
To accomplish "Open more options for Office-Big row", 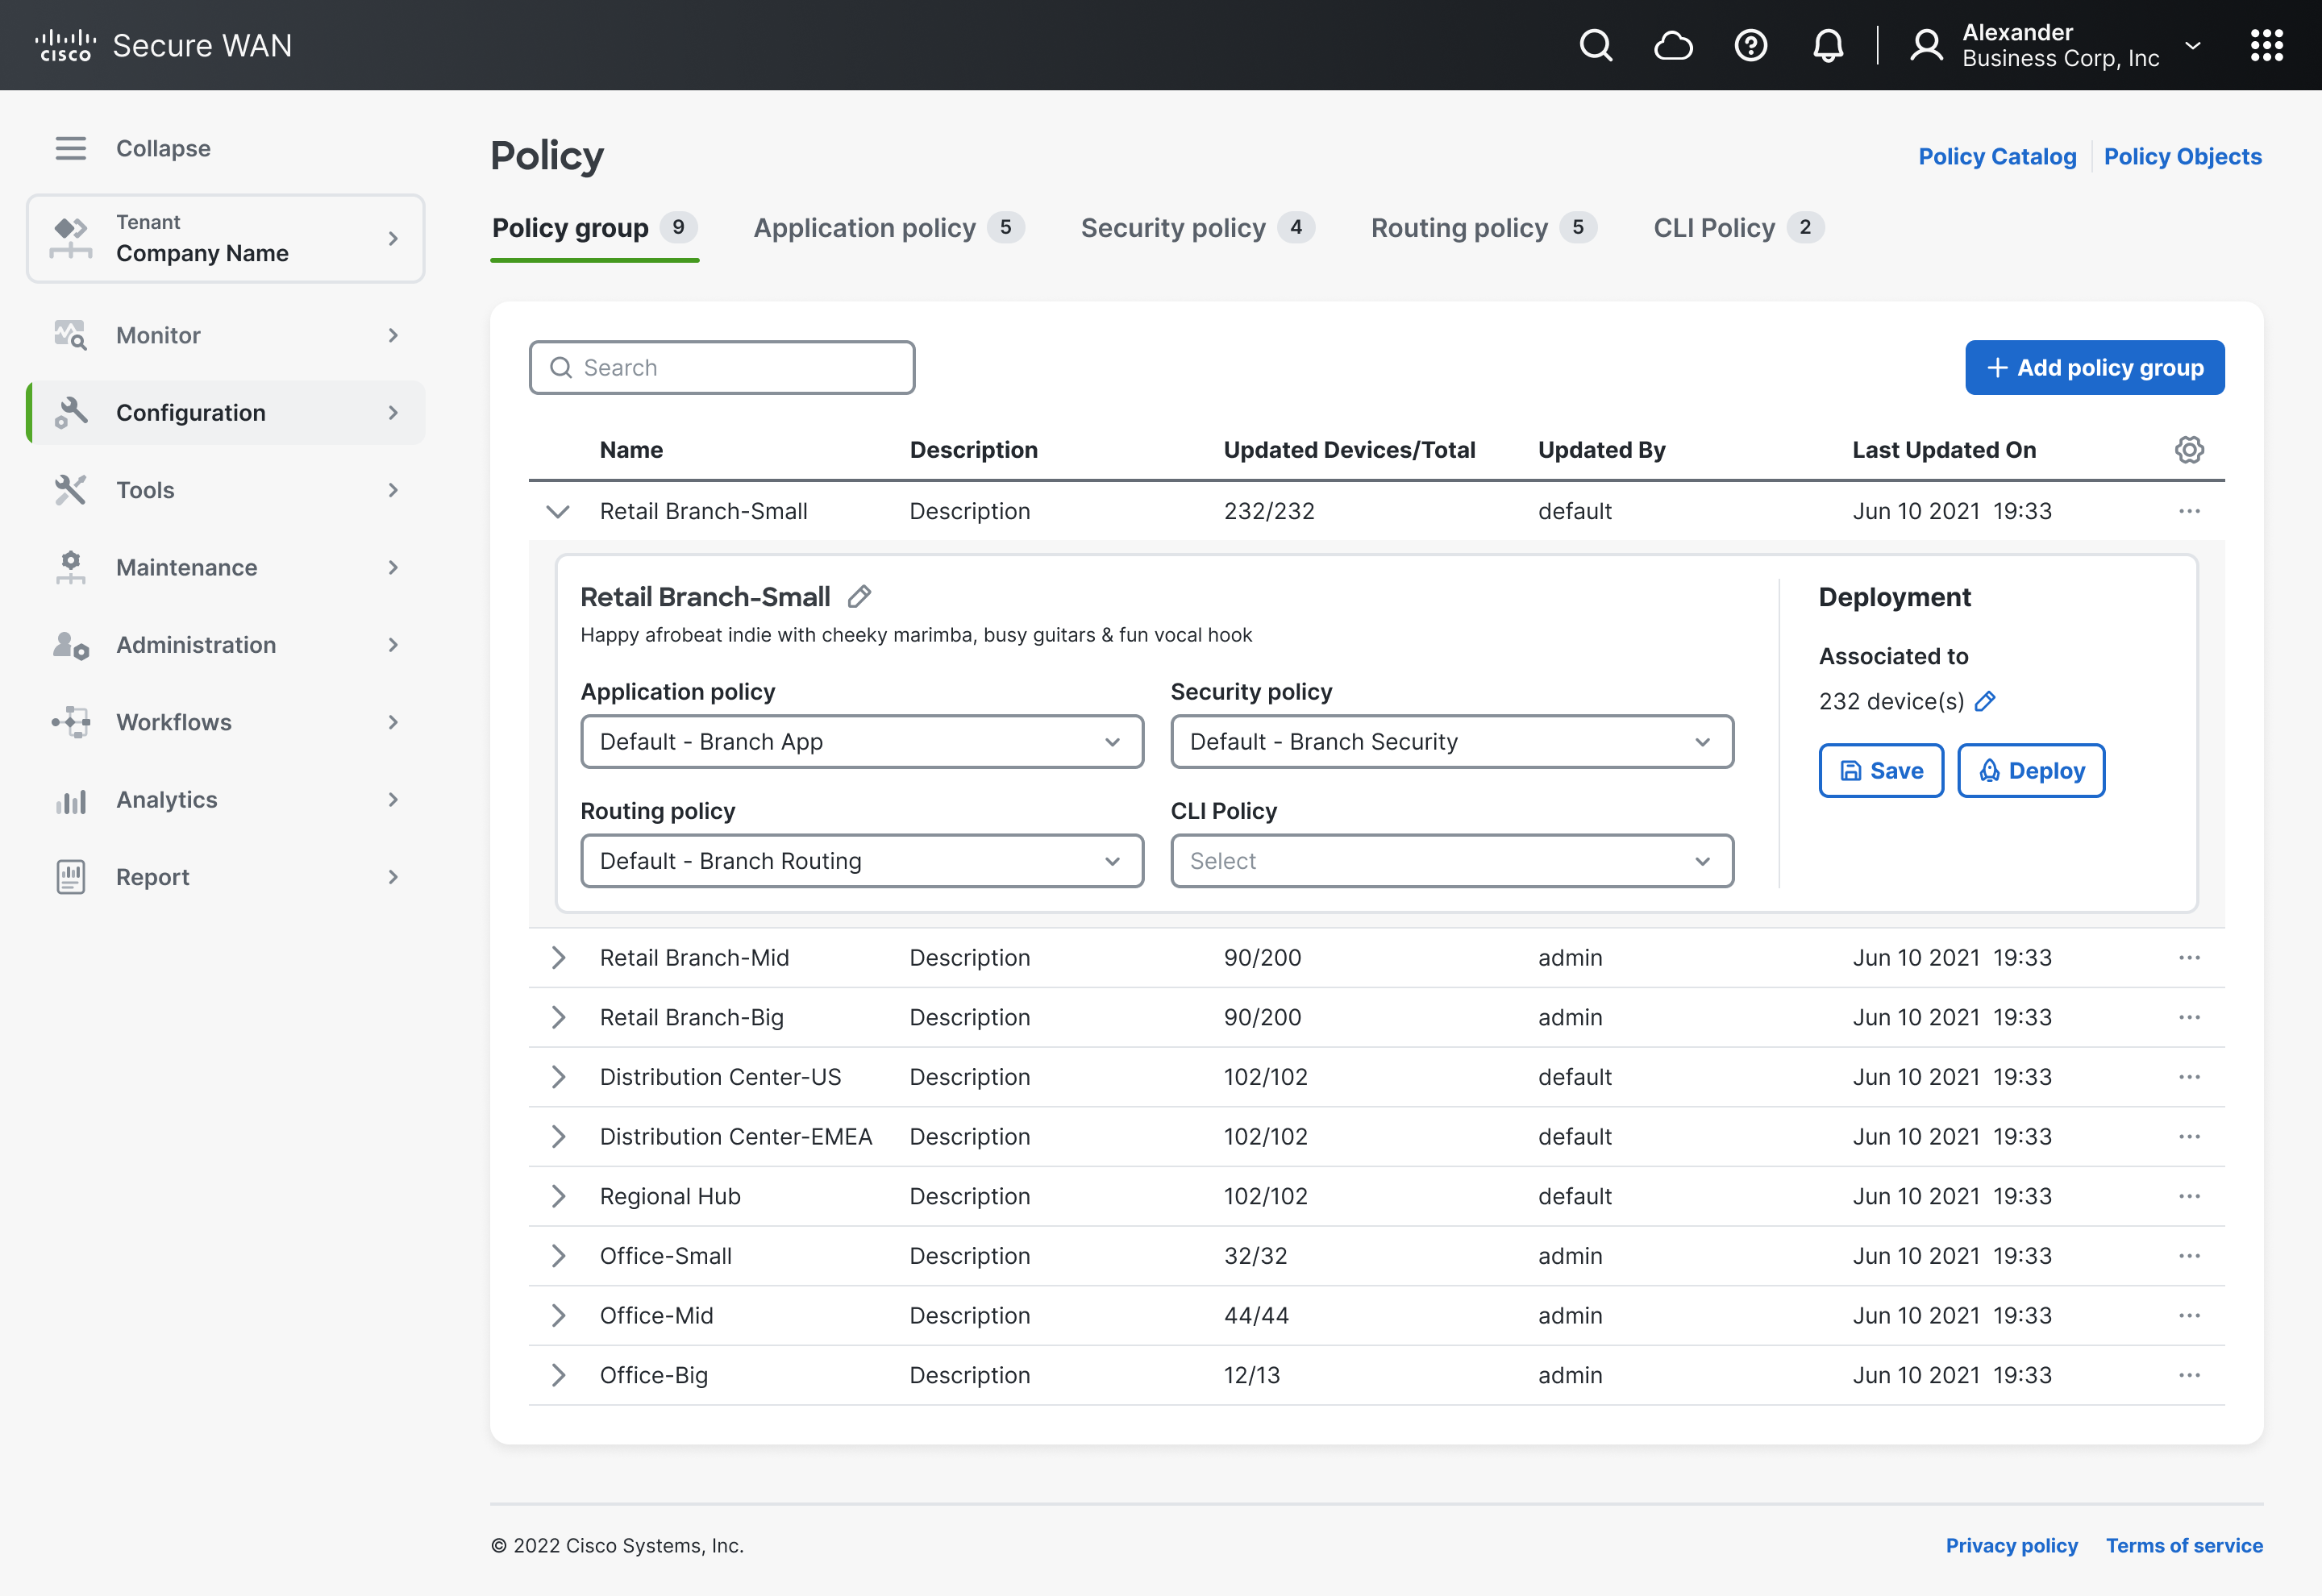I will (x=2189, y=1375).
